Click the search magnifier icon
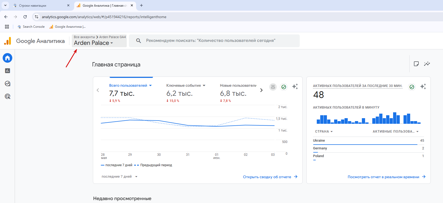Screen dimensions: 443x203 click(139, 41)
